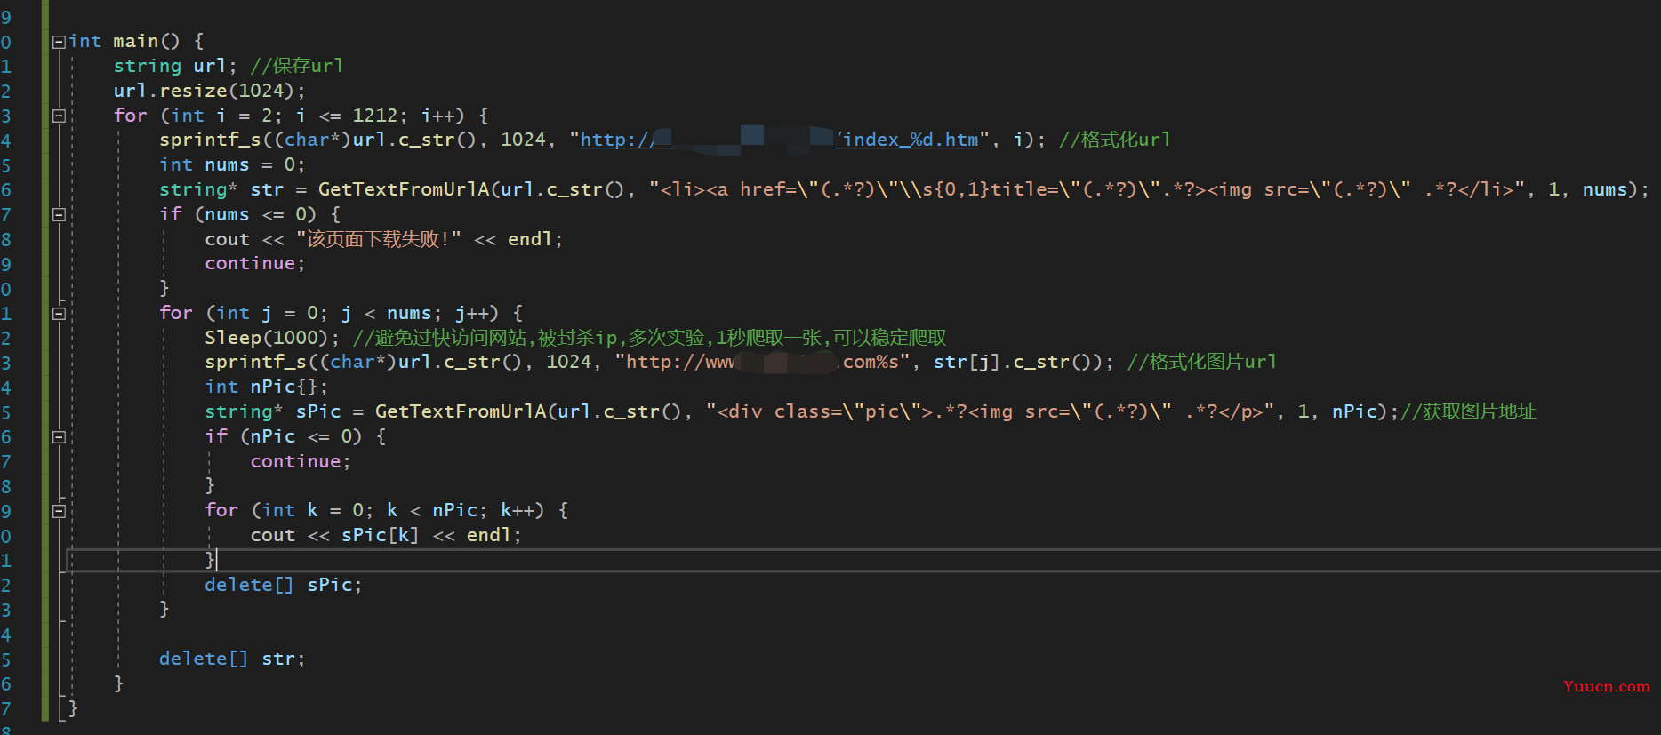Collapse the for loop over j < nums

click(x=59, y=313)
